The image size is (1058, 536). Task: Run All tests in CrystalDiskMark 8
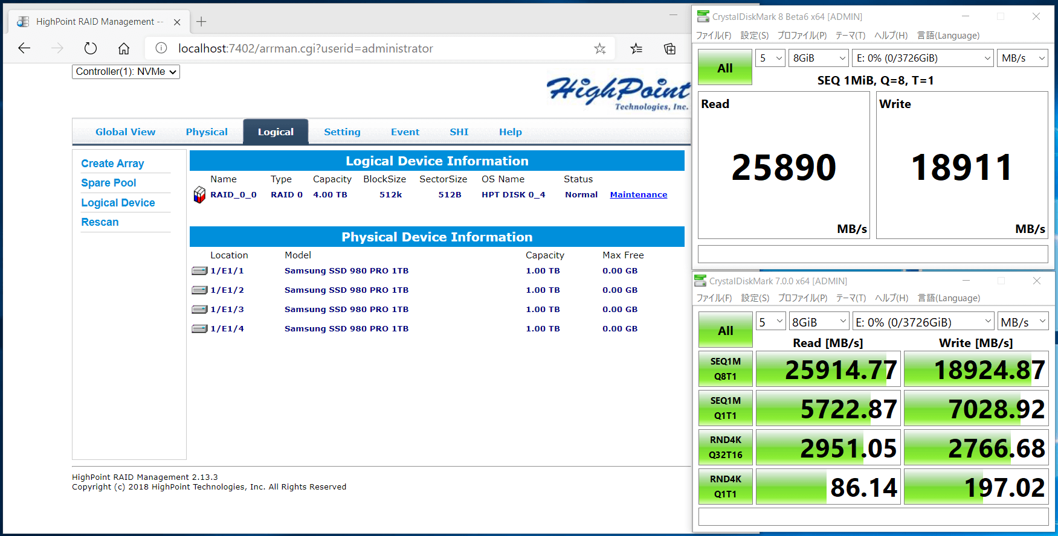pyautogui.click(x=725, y=67)
